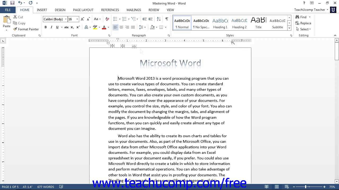Open the Borders dropdown
The image size is (339, 190).
point(166,27)
